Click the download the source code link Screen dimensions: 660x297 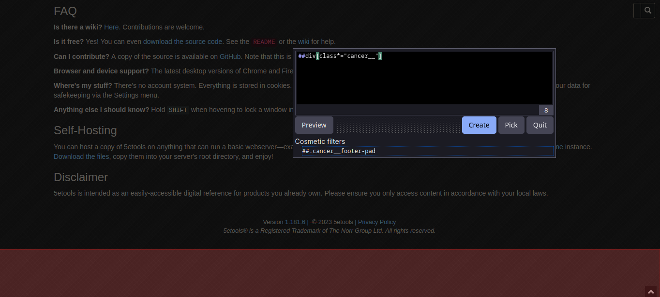tap(182, 42)
